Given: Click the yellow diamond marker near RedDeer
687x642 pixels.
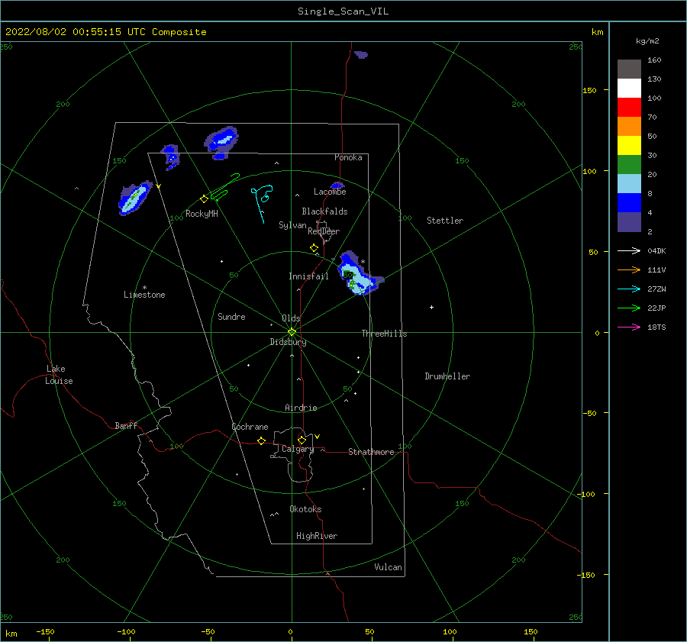Looking at the screenshot, I should coord(314,247).
